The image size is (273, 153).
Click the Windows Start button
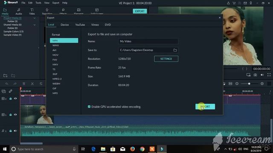point(5,149)
